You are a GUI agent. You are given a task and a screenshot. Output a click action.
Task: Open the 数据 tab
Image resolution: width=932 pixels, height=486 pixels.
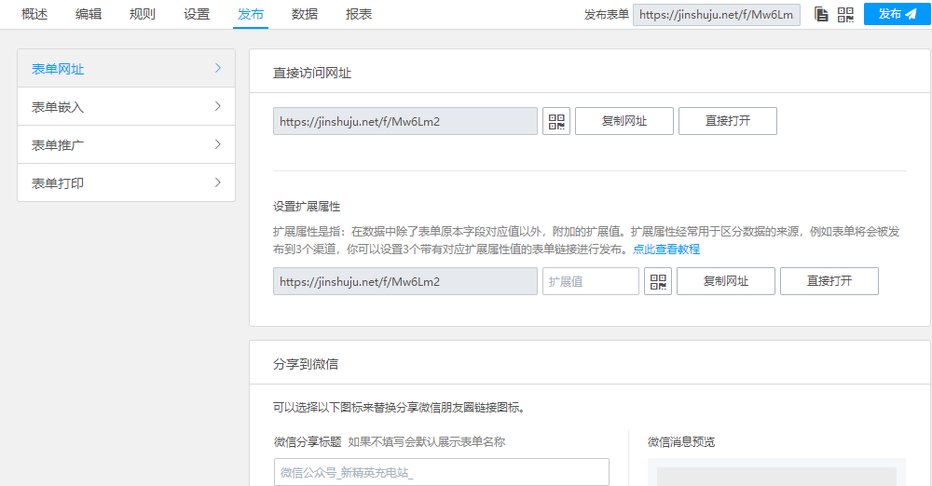[x=305, y=14]
